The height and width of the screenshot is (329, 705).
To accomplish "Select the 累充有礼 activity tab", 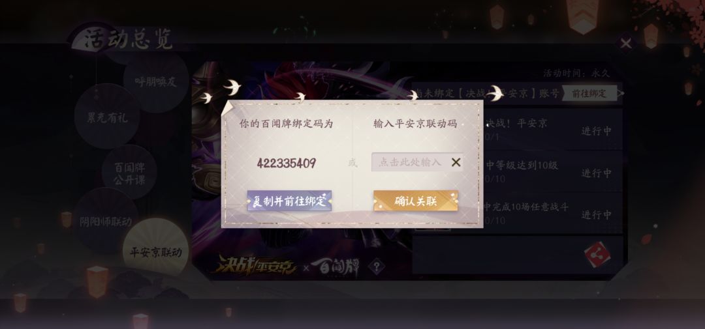I will click(x=107, y=117).
